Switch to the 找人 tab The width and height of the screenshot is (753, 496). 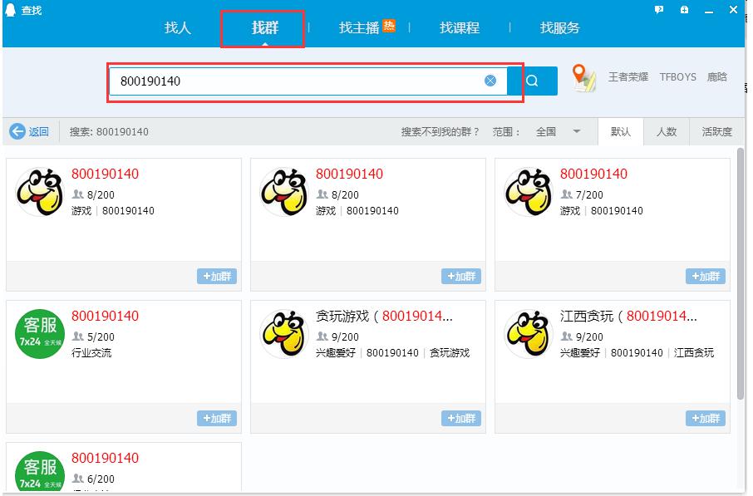[178, 27]
